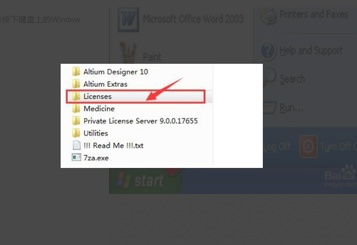Click the Printers and Faxes icon
357x245 pixels.
pos(268,15)
